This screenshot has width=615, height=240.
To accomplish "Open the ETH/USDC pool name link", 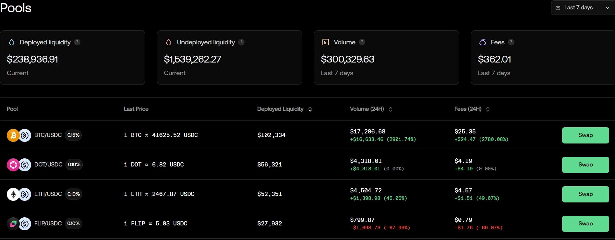I will coord(48,194).
